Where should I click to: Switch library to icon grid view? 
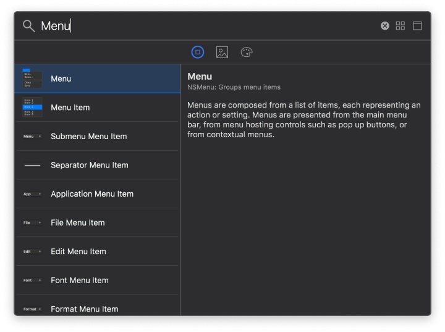[400, 26]
